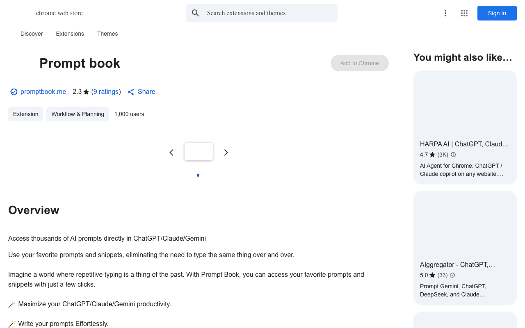Open the promptbook.me publisher link
The image size is (525, 328).
click(x=43, y=92)
